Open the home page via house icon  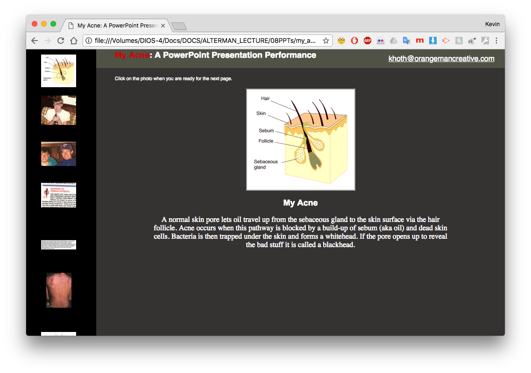tap(74, 41)
